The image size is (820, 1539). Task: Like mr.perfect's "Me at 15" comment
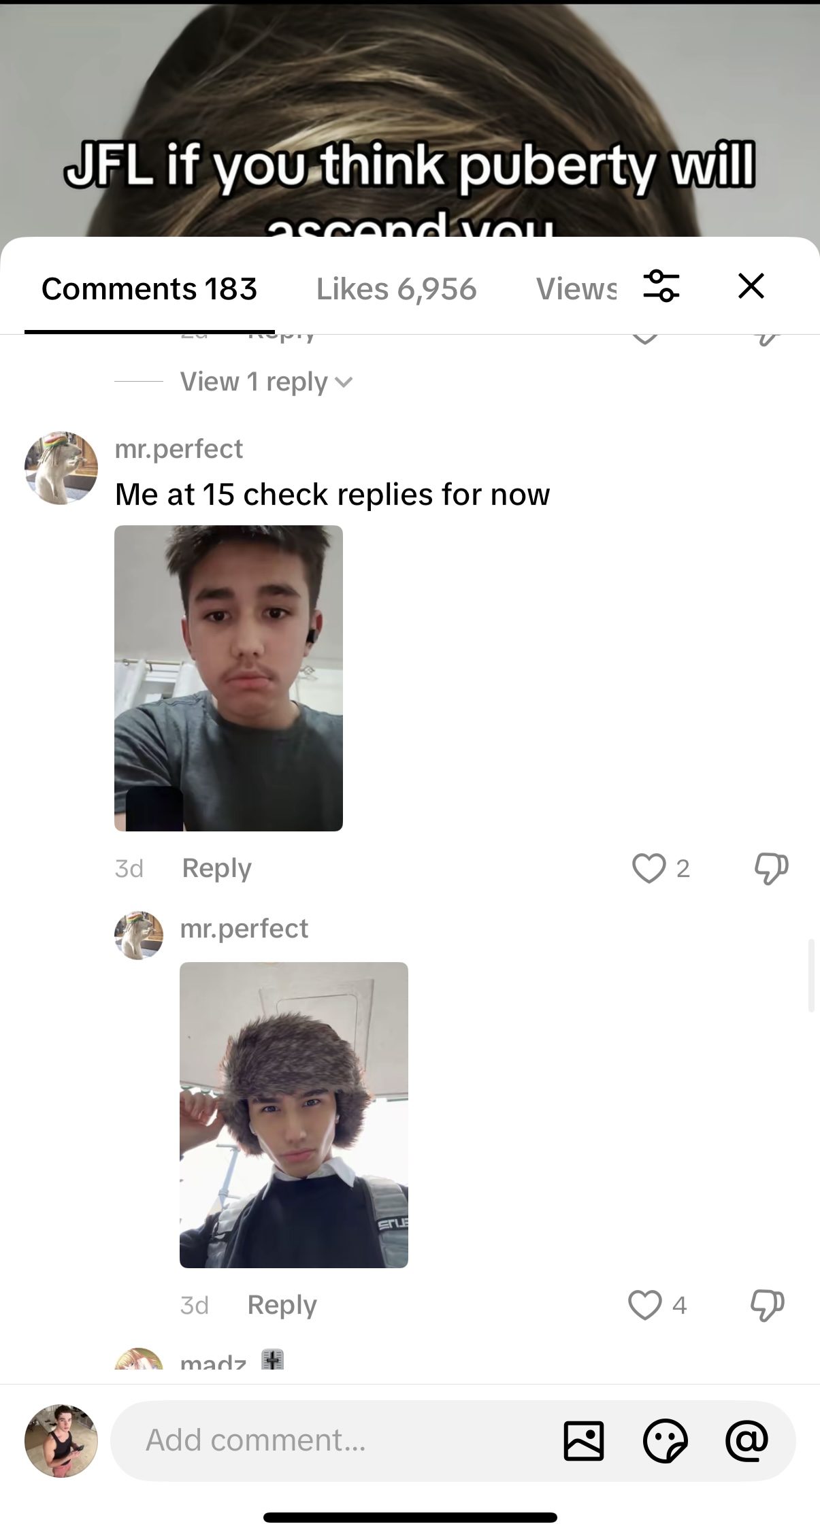pos(649,868)
